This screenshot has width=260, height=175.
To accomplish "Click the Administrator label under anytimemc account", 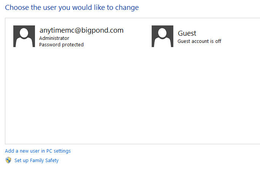I will coord(54,38).
